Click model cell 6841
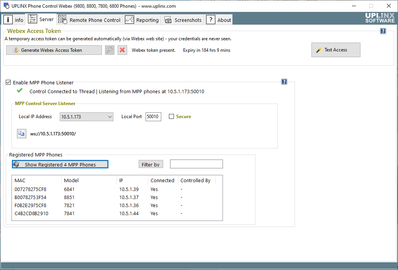398x270 pixels. pos(69,189)
